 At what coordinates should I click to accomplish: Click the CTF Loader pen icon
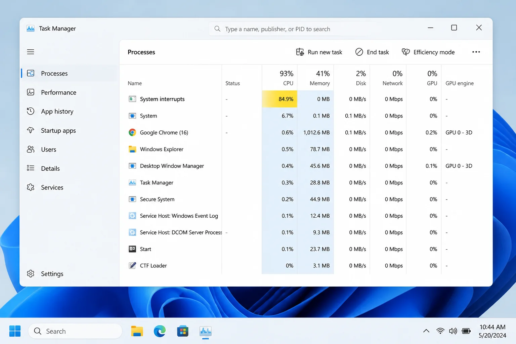pos(132,265)
